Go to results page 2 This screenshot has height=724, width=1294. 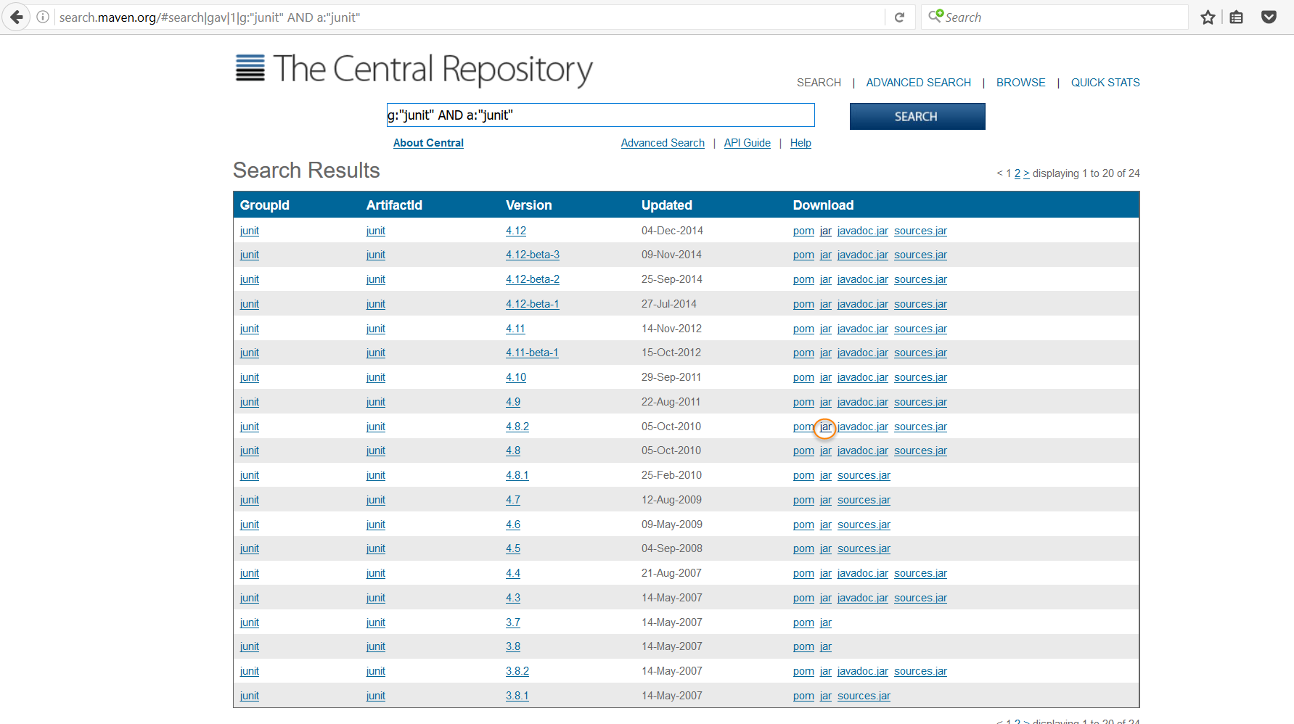pyautogui.click(x=1017, y=173)
